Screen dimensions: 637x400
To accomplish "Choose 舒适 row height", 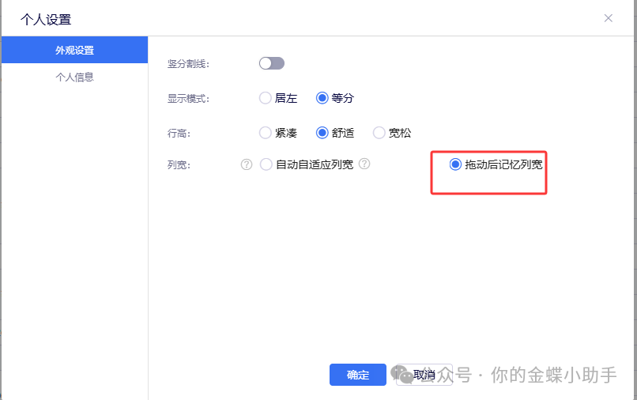I will tap(322, 133).
